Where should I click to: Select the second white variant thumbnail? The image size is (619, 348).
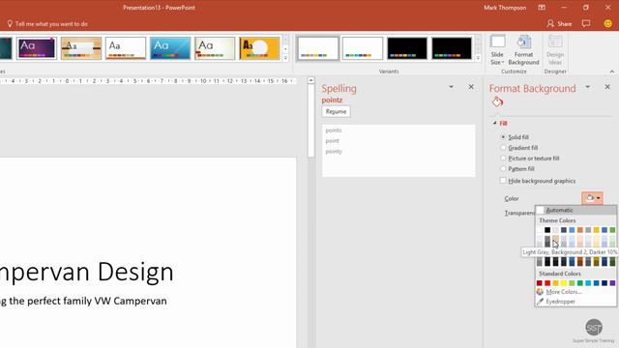[x=363, y=48]
